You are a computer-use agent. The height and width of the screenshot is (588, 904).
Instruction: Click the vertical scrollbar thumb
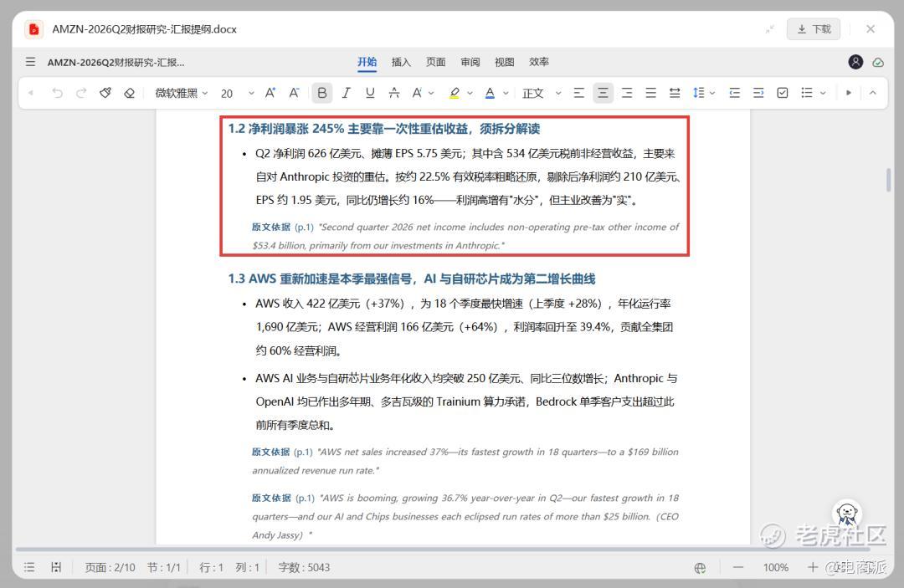point(888,180)
